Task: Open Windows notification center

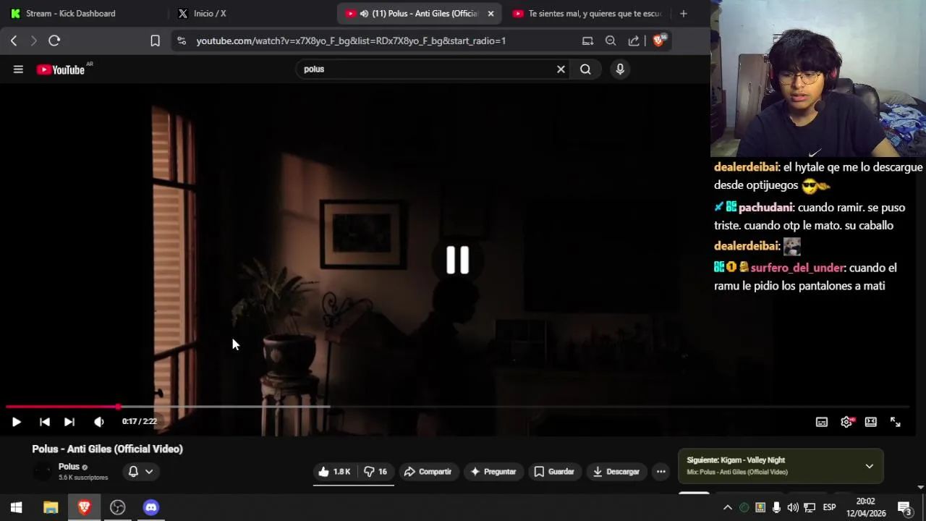Action: click(x=904, y=507)
